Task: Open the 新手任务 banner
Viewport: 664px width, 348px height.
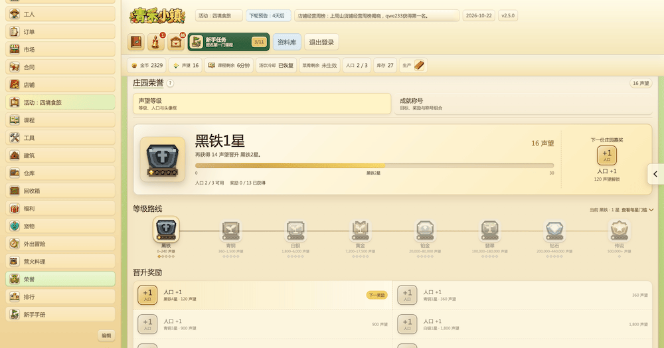Action: click(228, 42)
